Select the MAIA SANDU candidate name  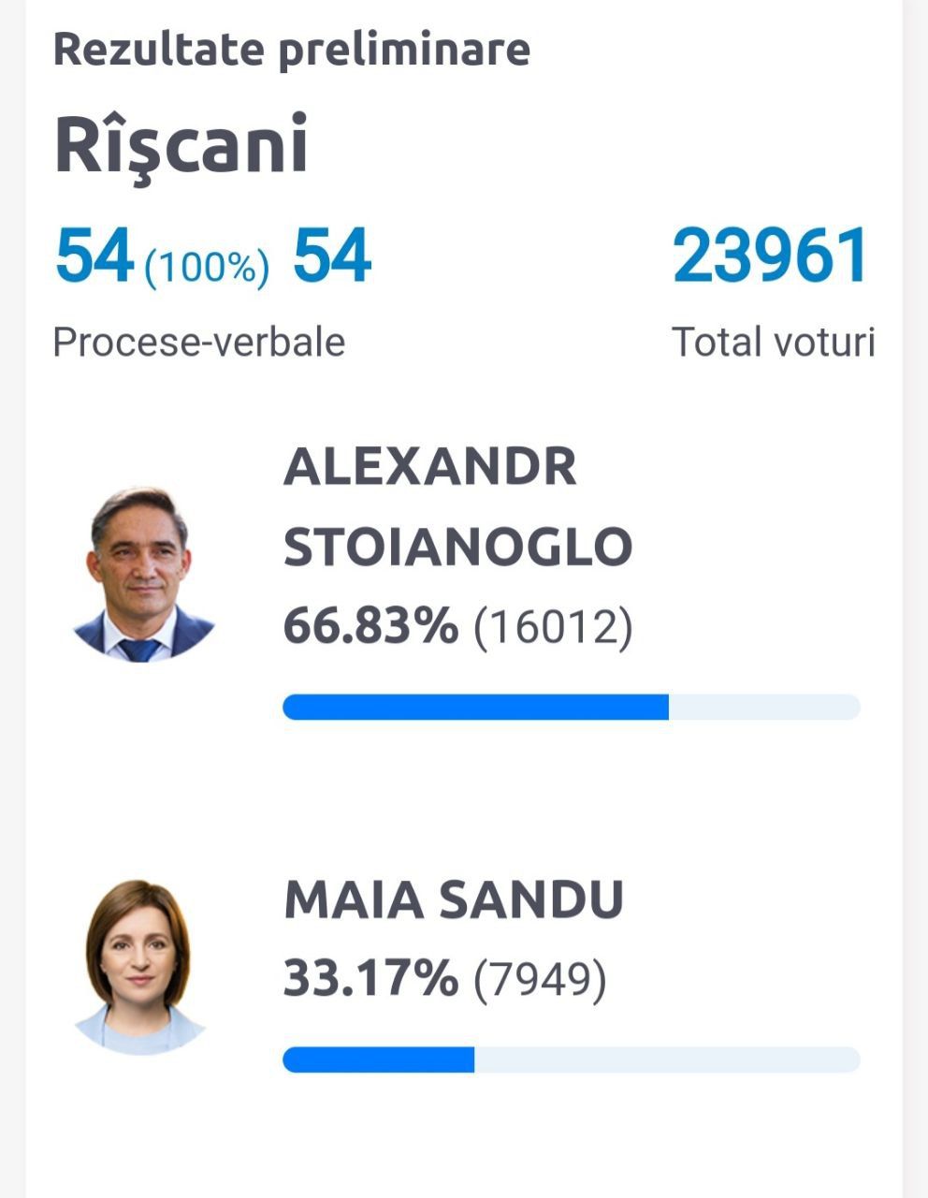tap(454, 899)
